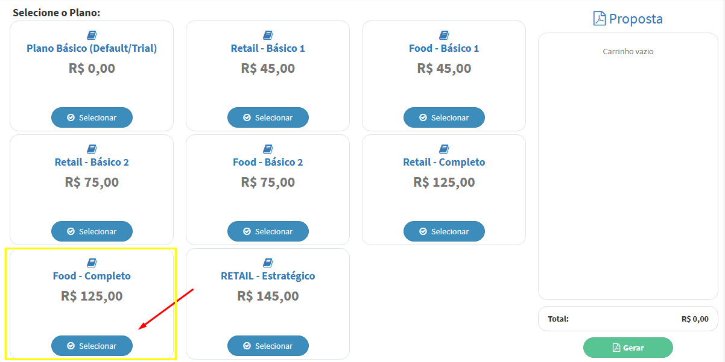Click the book icon on Retail - Básico 1
Screen dimensions: 725x362
coord(268,35)
